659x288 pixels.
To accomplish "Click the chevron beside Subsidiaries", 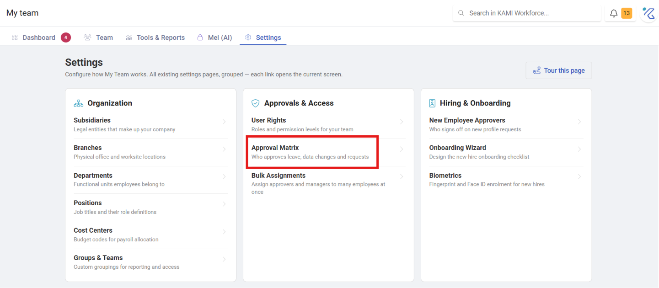I will click(224, 122).
